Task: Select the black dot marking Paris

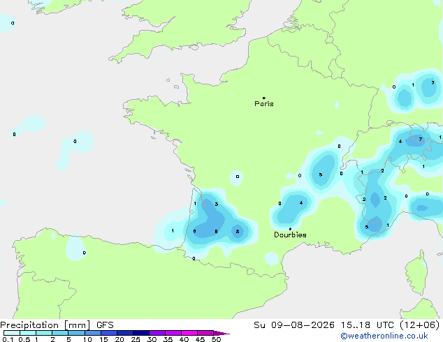Action: coord(264,98)
